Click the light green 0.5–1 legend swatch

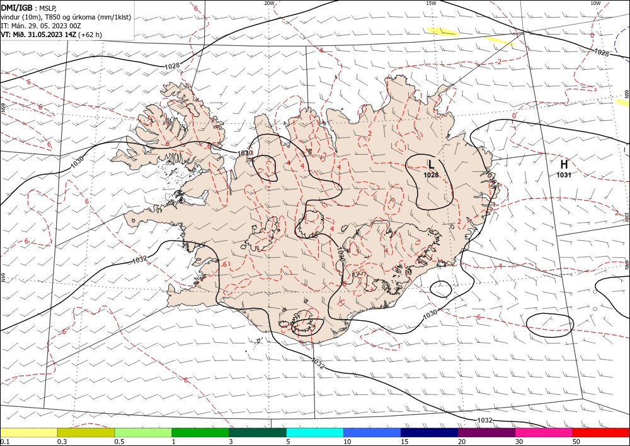coord(143,432)
